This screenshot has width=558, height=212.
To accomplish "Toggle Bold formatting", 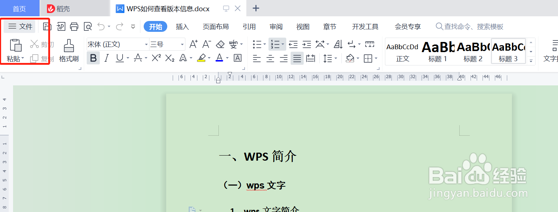I will [x=93, y=58].
